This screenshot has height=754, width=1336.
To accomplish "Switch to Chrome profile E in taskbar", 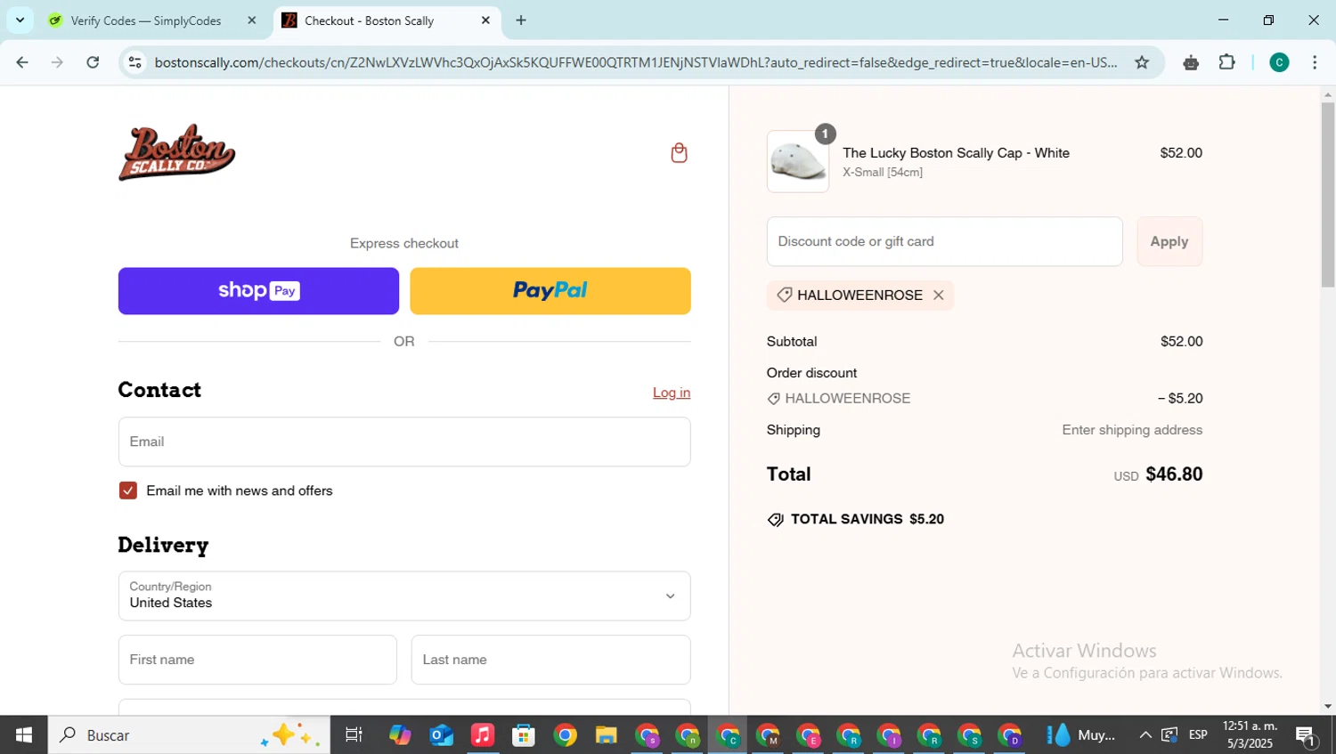I will pyautogui.click(x=809, y=735).
